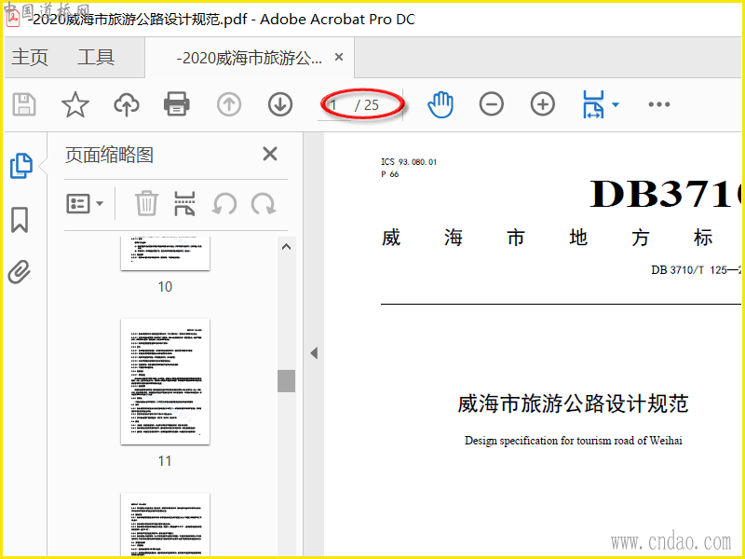Click the current page number field

point(335,105)
